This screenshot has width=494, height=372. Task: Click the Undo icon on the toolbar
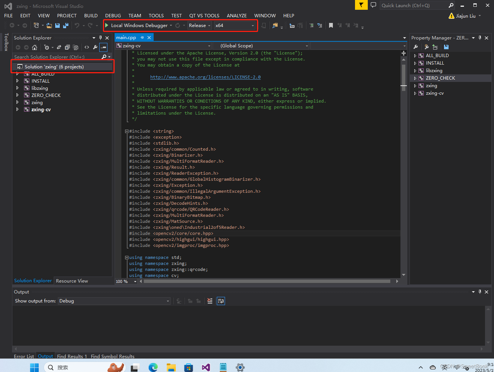[x=78, y=26]
